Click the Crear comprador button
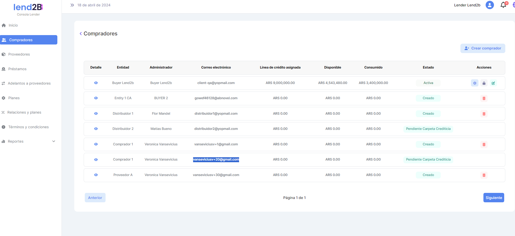 (x=483, y=48)
